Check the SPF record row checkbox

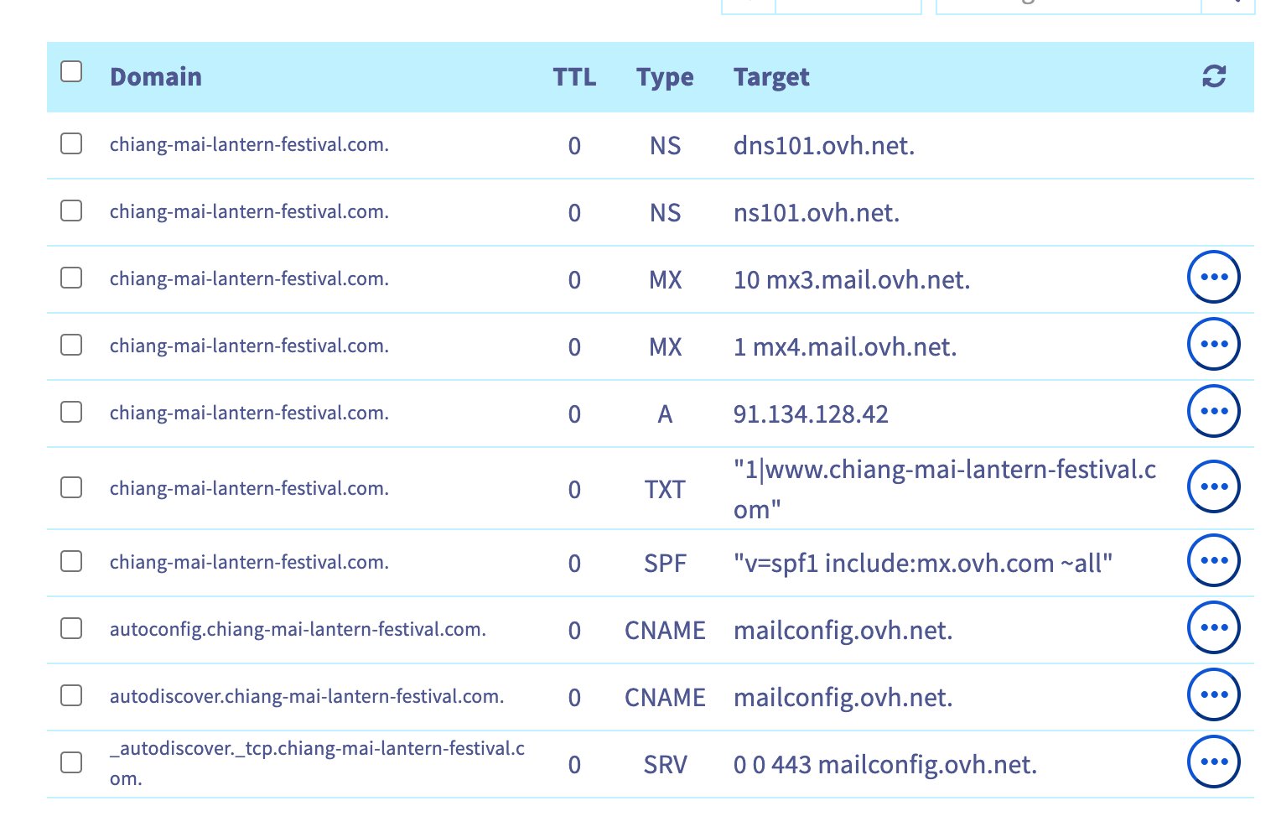pyautogui.click(x=71, y=561)
